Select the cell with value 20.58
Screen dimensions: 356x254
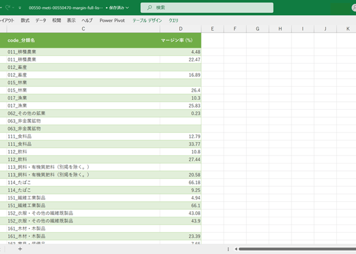(180, 175)
